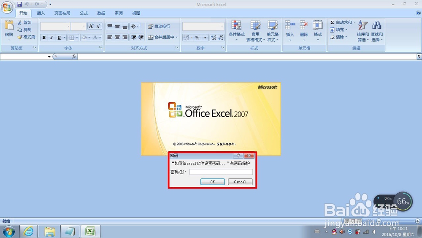
Task: Open Find and Select (查找和选择)
Action: tap(377, 31)
